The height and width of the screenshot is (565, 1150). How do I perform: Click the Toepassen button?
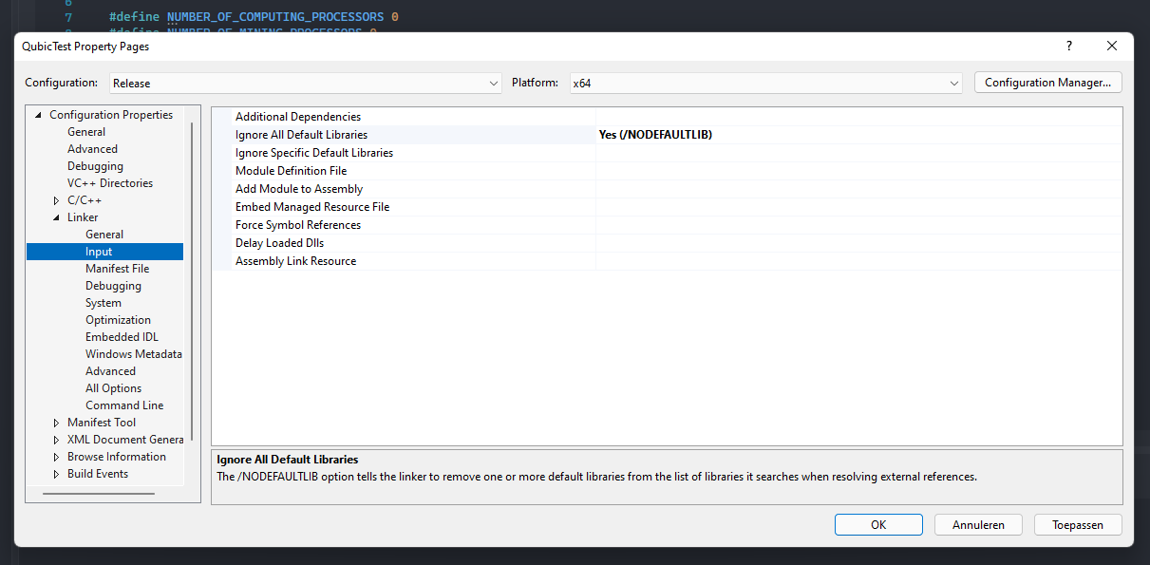pos(1078,524)
